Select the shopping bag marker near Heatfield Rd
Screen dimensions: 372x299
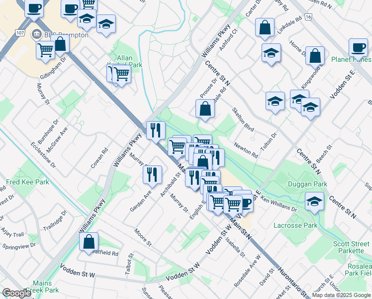[89, 242]
